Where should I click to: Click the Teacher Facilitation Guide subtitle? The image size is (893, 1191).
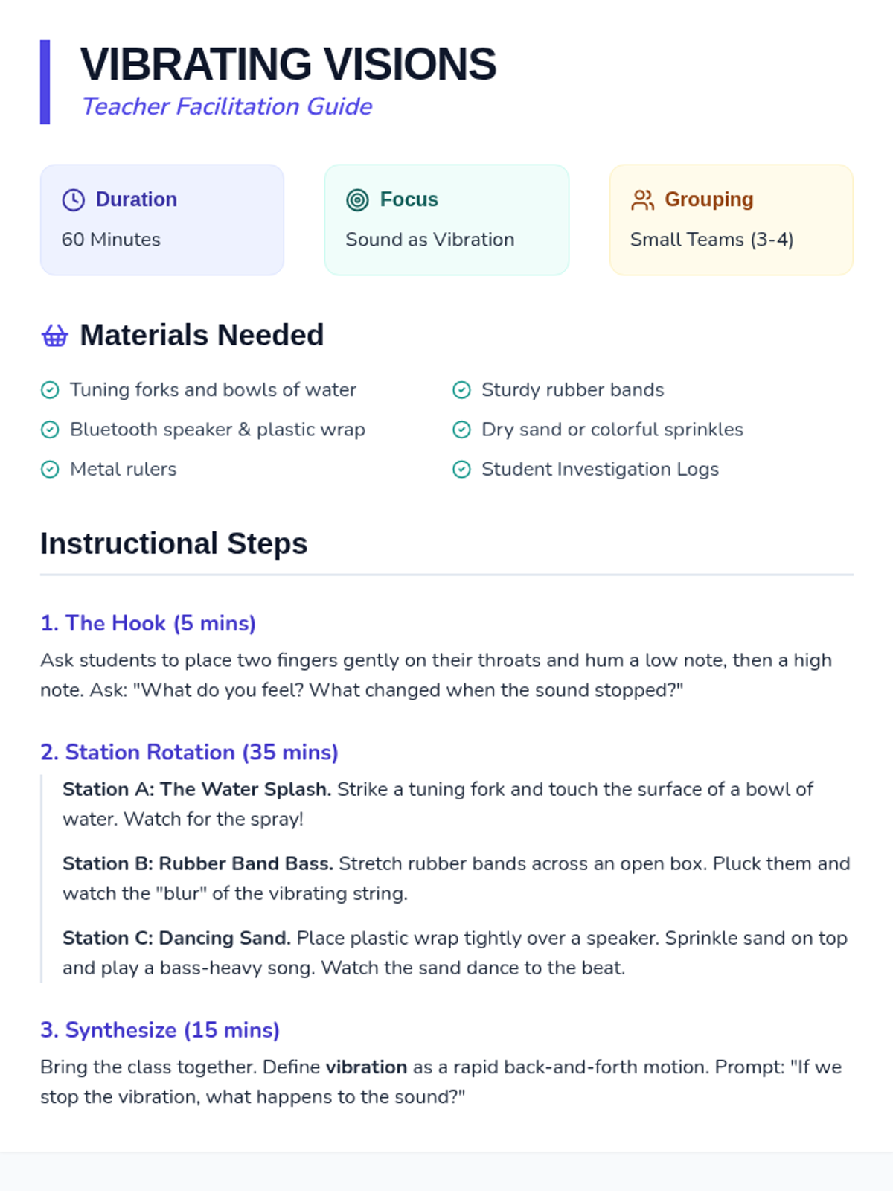tap(227, 106)
